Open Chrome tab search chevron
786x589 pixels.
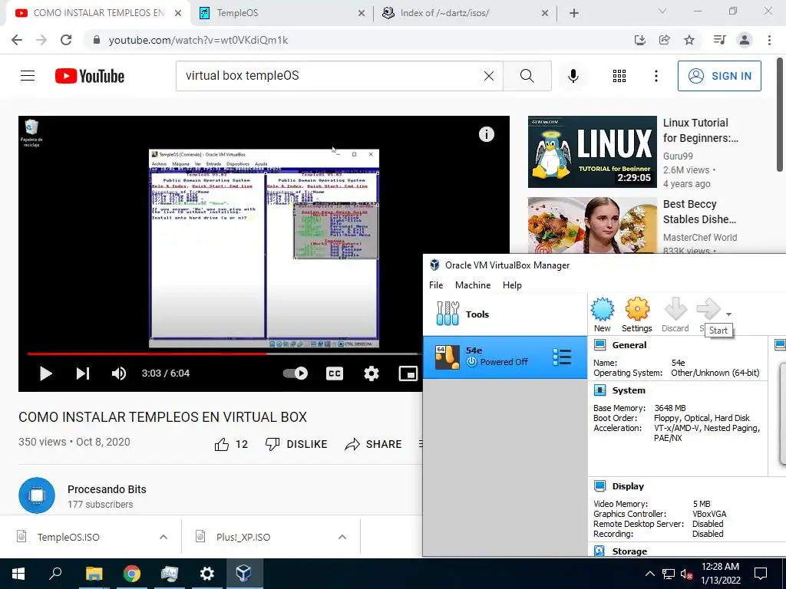tap(662, 11)
